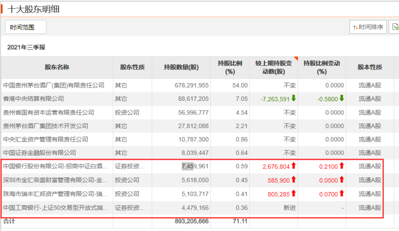The height and width of the screenshot is (231, 399).
Task: Click the 合计 total row label
Action: [9, 221]
